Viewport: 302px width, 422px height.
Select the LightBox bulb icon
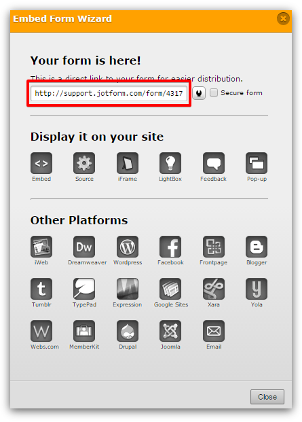[170, 163]
